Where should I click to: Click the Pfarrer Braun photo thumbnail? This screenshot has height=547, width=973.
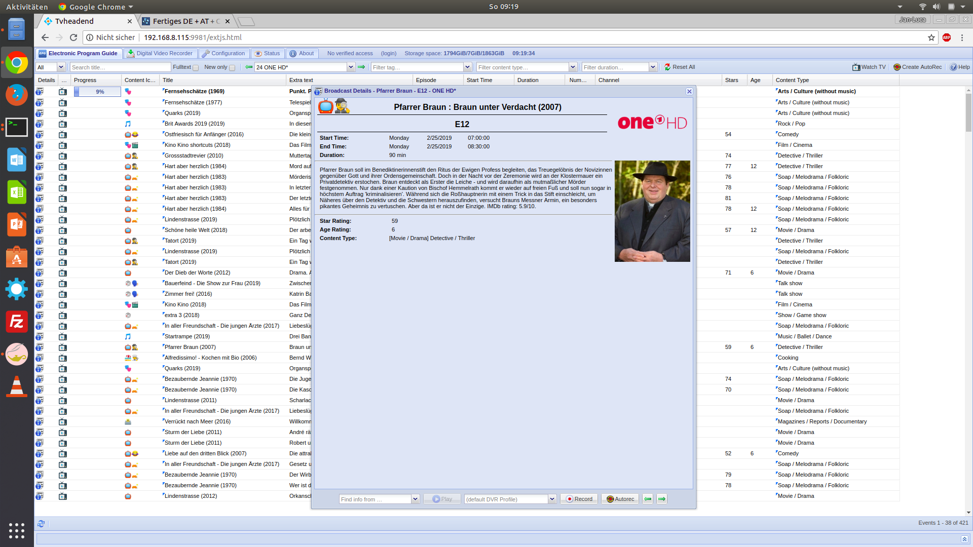pos(652,211)
